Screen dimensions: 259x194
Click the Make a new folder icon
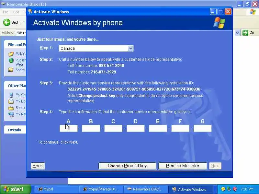[x=11, y=54]
